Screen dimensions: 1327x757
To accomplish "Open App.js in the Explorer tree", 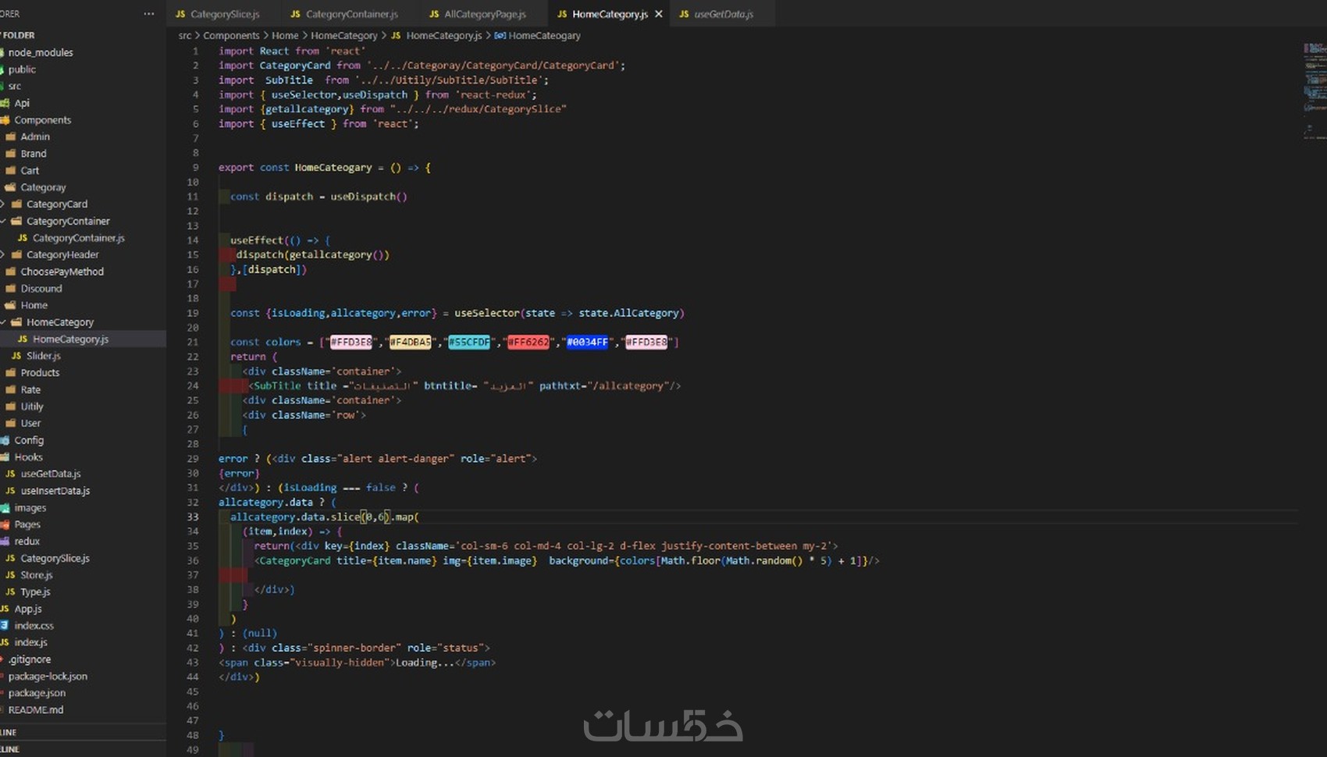I will coord(28,609).
